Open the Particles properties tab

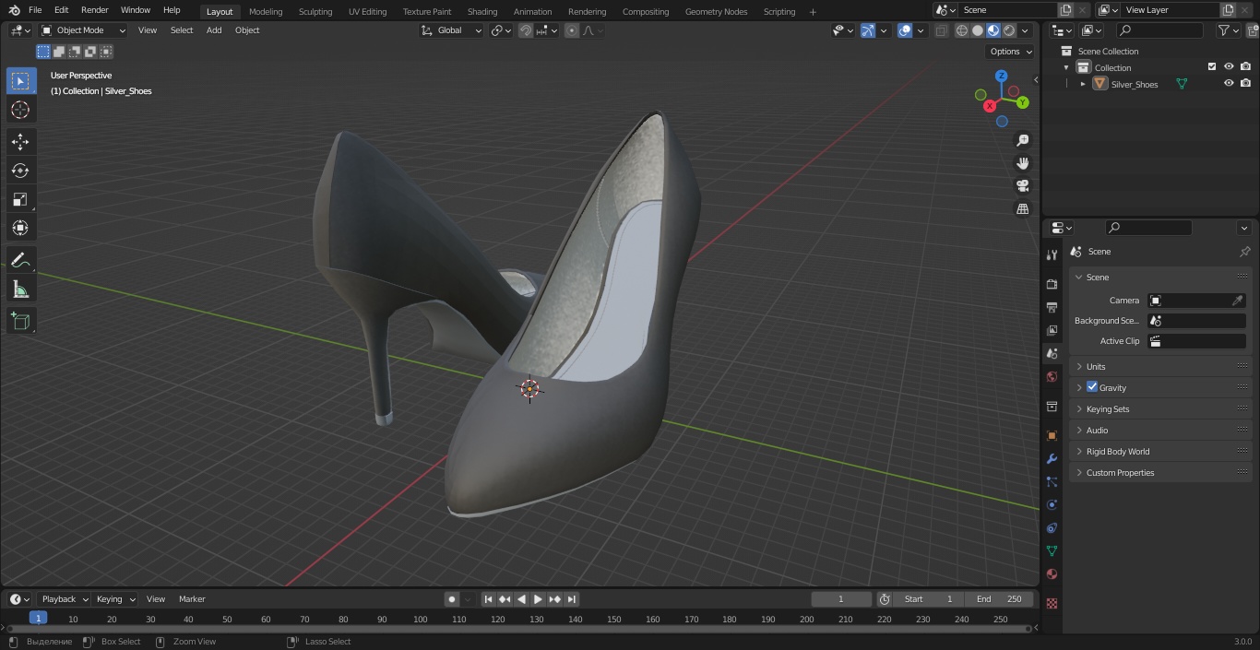(1052, 481)
